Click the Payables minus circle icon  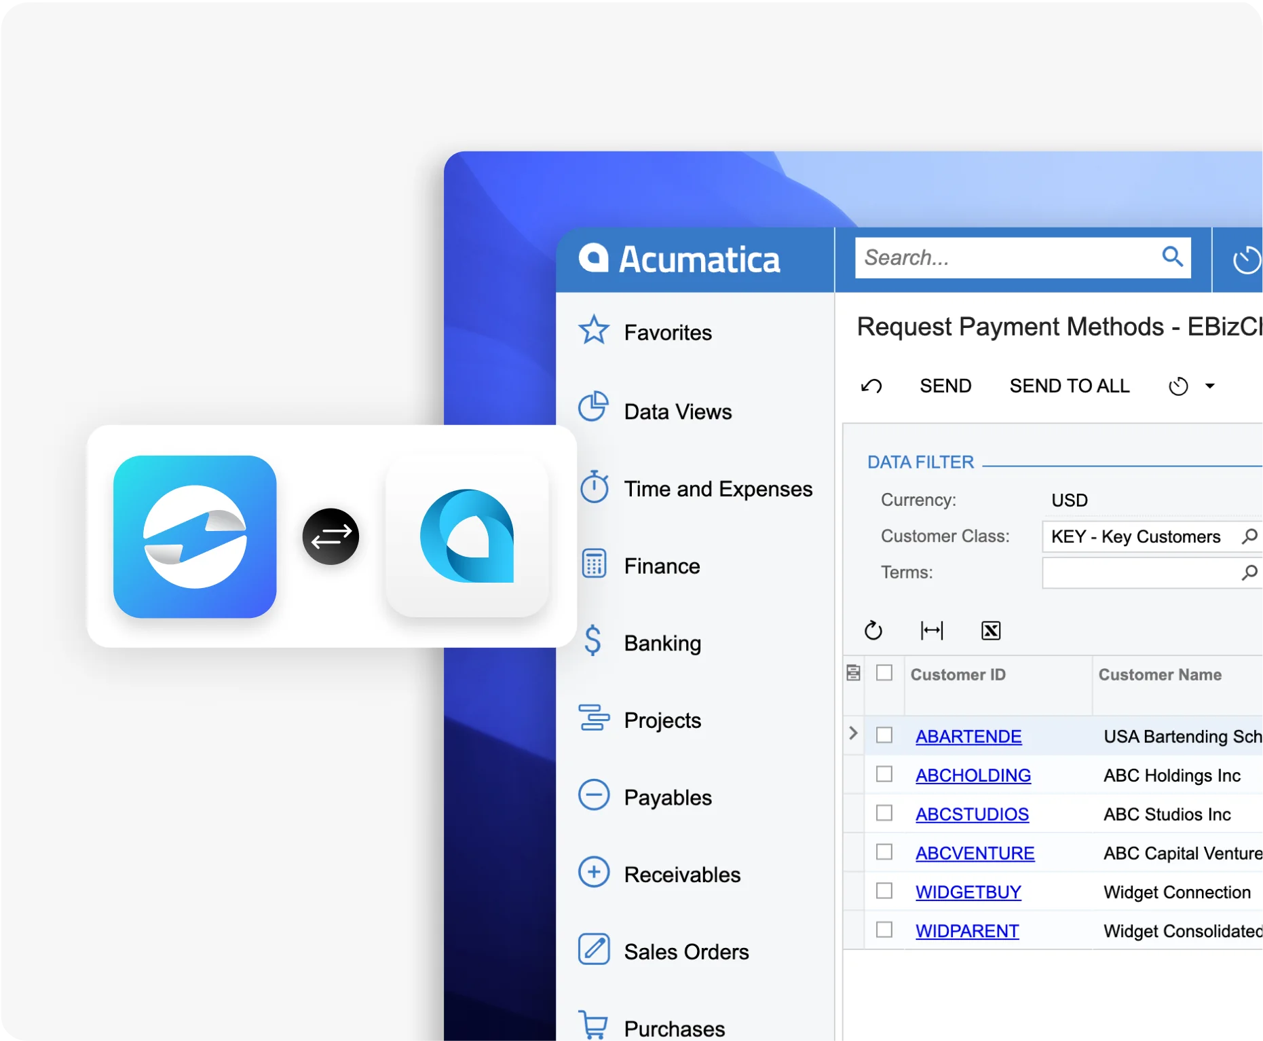coord(594,795)
